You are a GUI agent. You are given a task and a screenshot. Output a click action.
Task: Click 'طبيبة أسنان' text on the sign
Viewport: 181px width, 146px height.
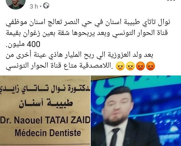pyautogui.click(x=46, y=103)
